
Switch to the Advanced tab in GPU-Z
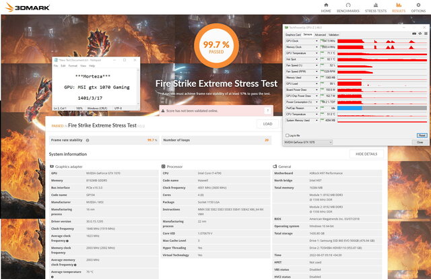coord(320,34)
